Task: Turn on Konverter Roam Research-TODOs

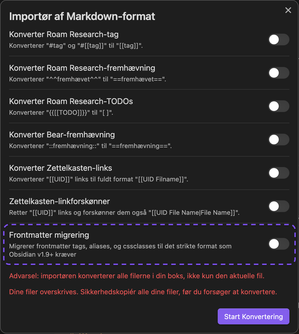Action: point(278,106)
